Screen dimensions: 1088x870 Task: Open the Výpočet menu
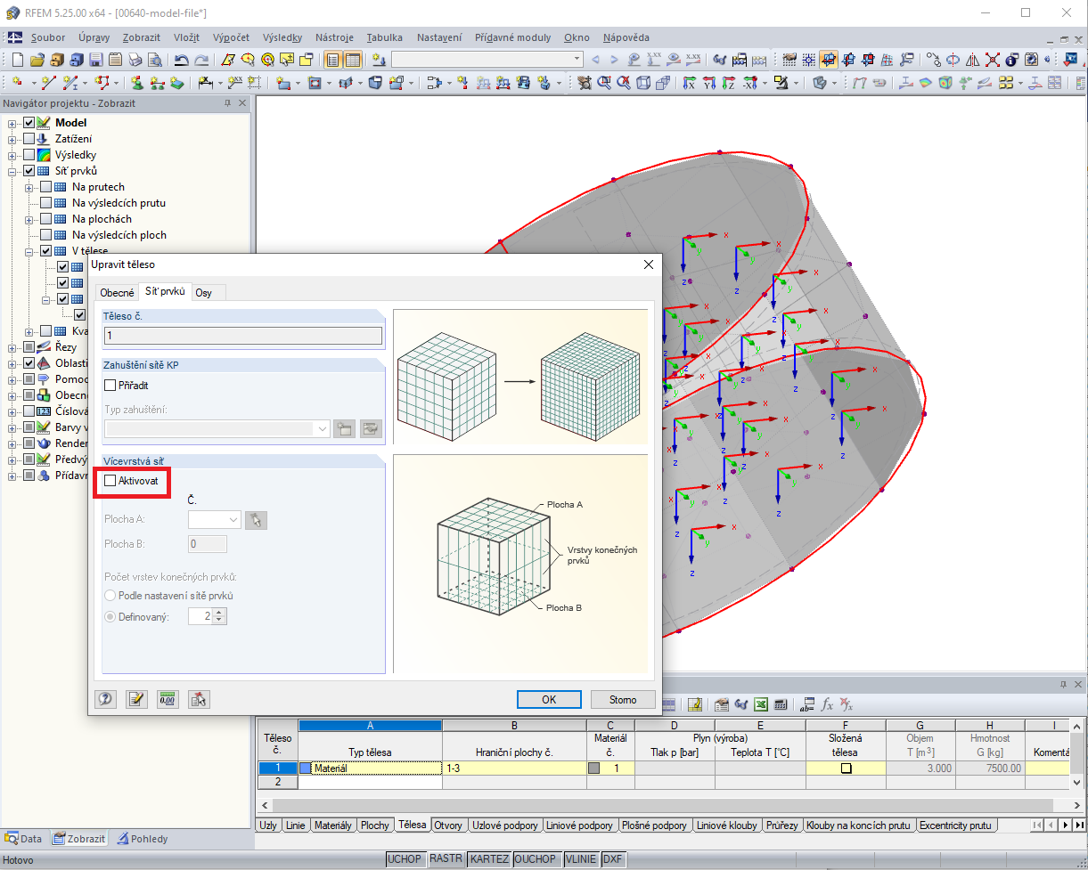pos(232,37)
